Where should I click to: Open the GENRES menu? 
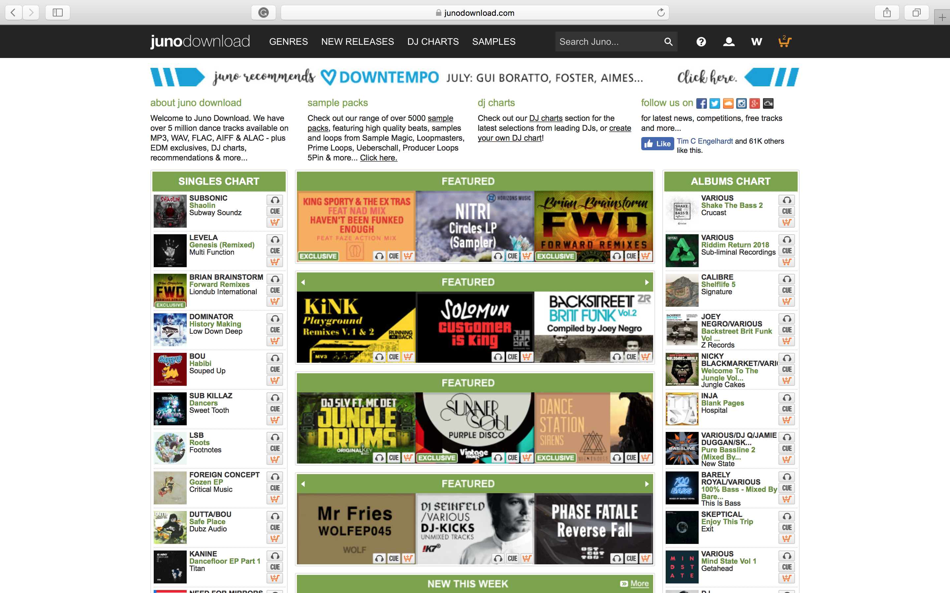[x=288, y=42]
